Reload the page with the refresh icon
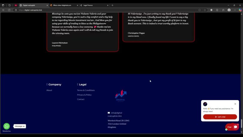Image resolution: width=243 pixels, height=137 pixels. (x=9, y=10)
